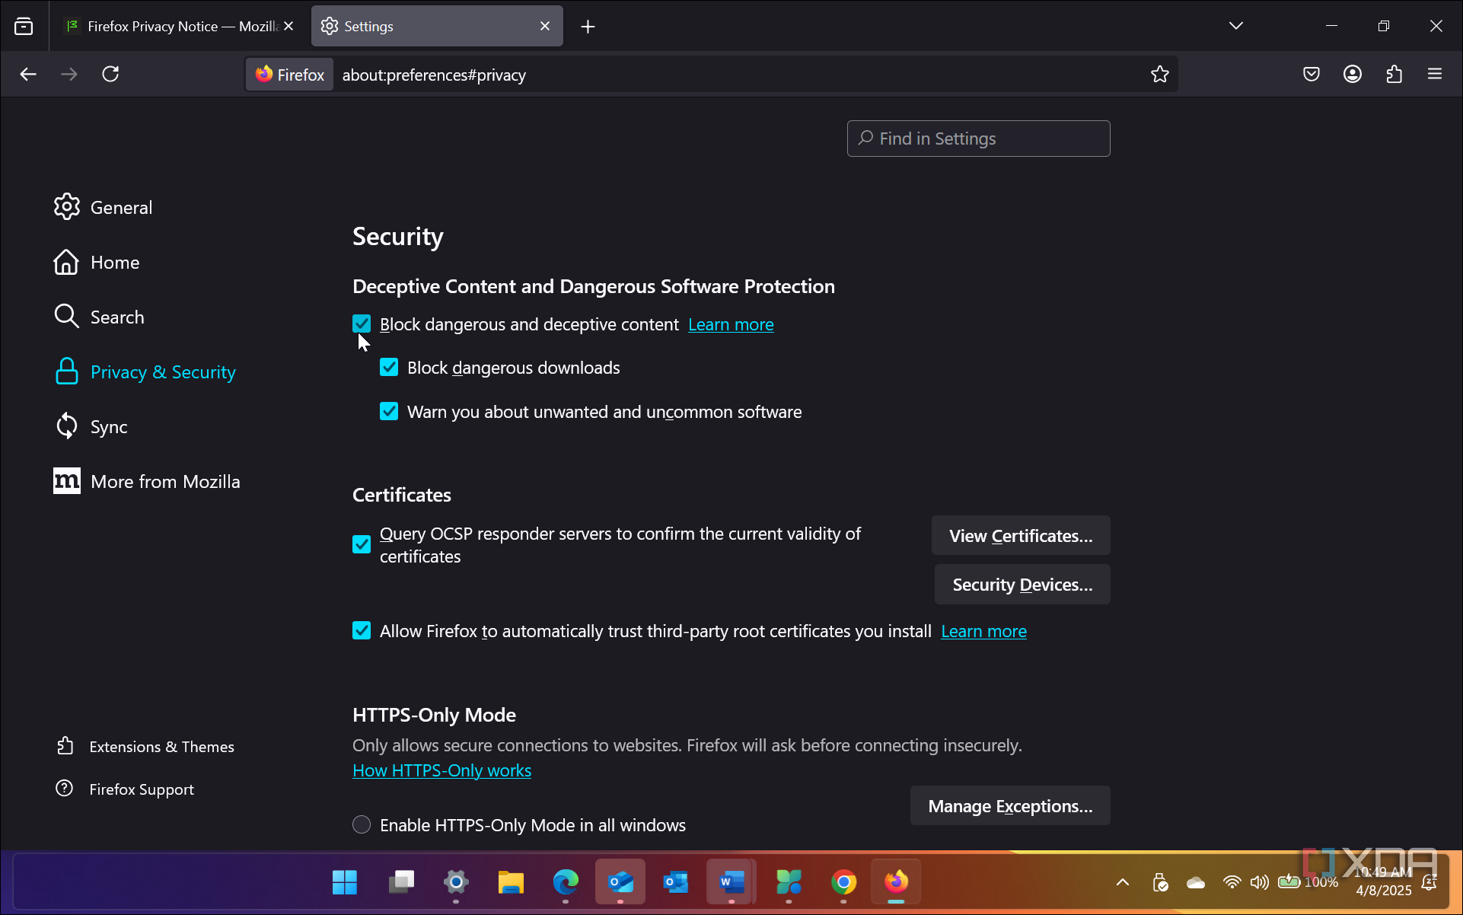The width and height of the screenshot is (1463, 915).
Task: Reload the current page
Action: pos(110,74)
